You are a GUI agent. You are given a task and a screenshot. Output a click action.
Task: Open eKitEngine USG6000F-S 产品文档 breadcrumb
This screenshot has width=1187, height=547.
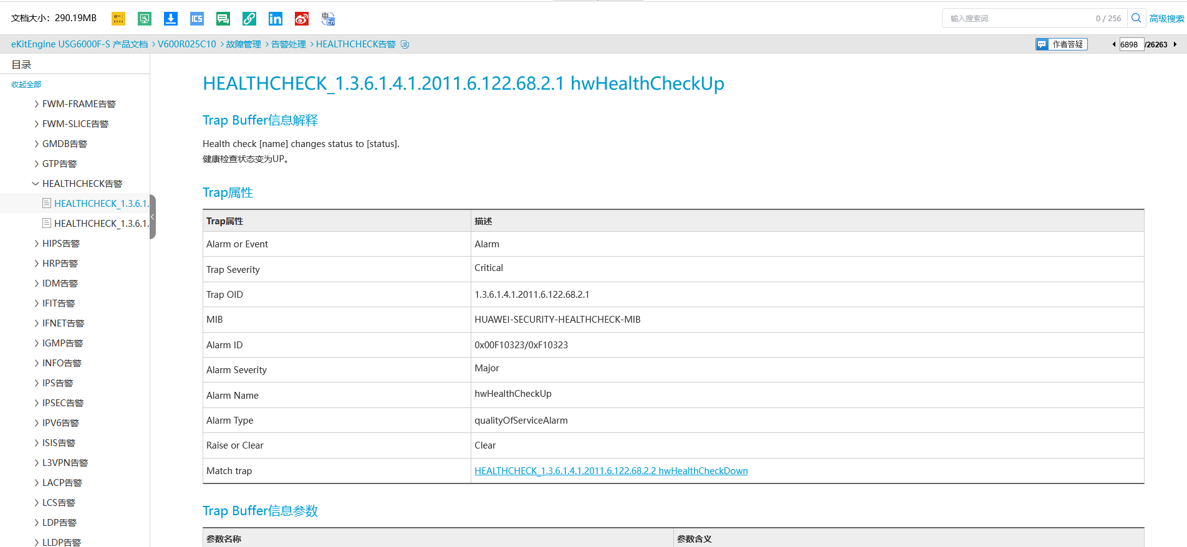80,44
